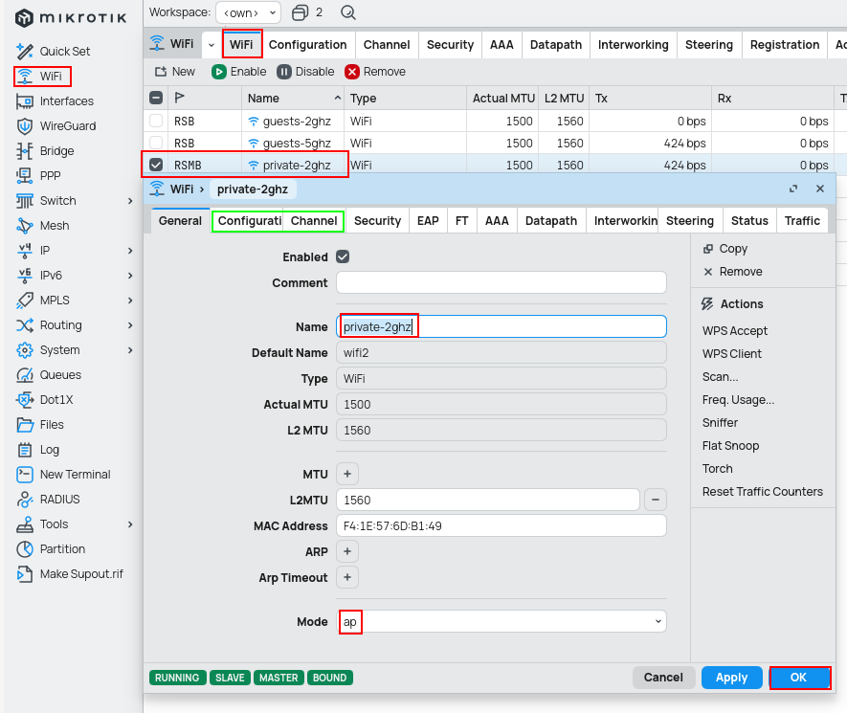
Task: Click Reset Traffic Counters
Action: pos(762,492)
